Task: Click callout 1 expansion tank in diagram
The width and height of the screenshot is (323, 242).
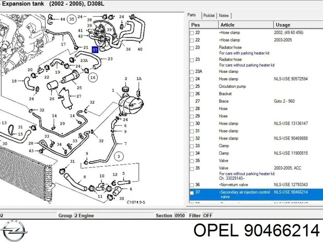Action: [113, 90]
